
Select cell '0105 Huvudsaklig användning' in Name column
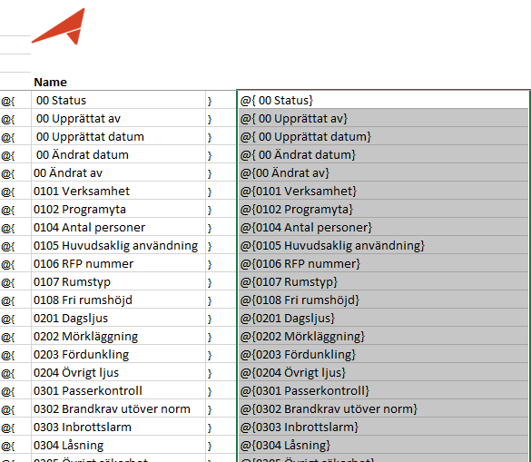118,245
